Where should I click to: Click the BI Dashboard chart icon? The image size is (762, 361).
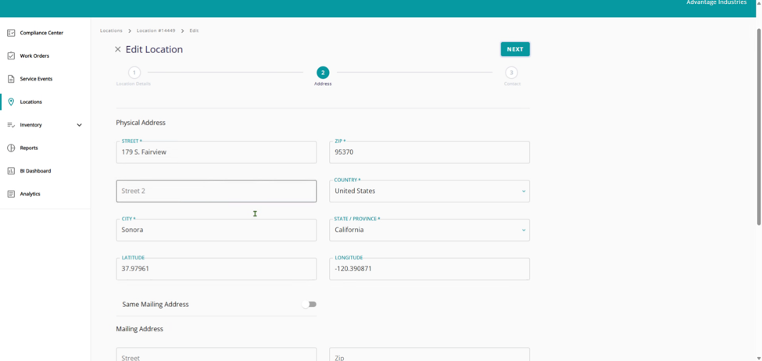pos(11,171)
